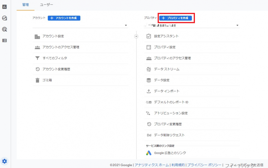Click the database icon beside データ設定
Image resolution: width=268 pixels, height=168 pixels.
tap(149, 80)
